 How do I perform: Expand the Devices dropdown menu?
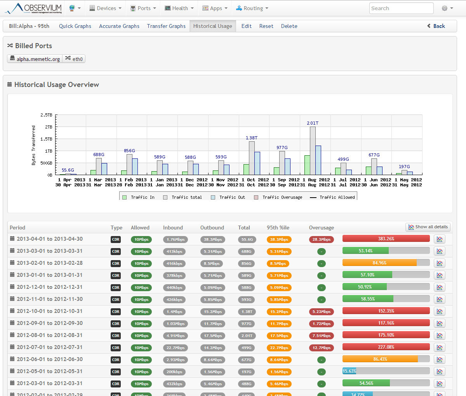pos(105,8)
